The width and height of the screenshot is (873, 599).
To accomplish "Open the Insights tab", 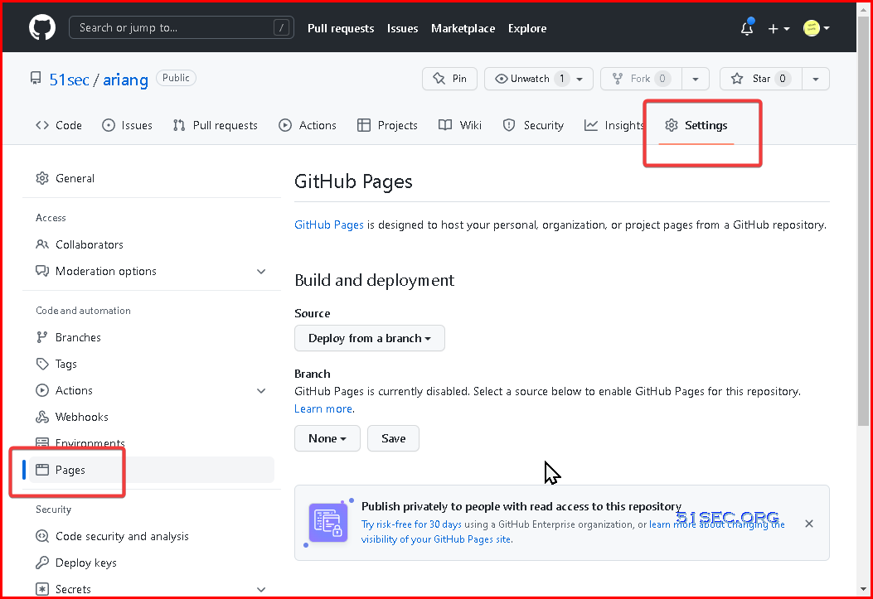I will (614, 125).
